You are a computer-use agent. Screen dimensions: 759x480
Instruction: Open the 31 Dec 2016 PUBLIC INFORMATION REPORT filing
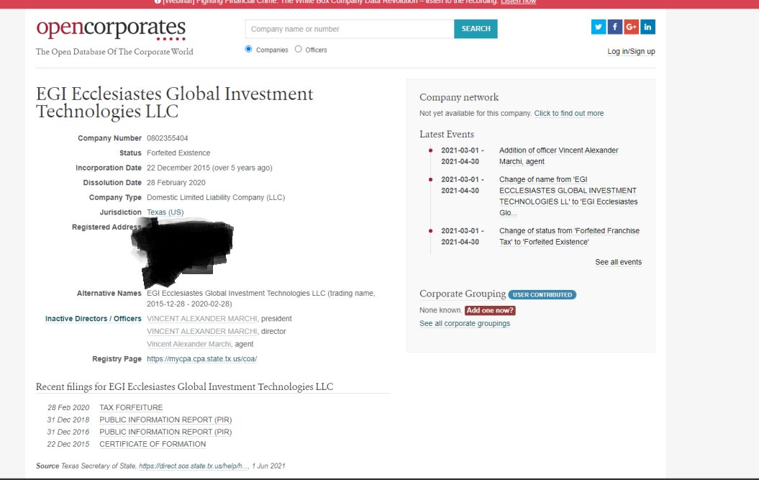tap(165, 432)
